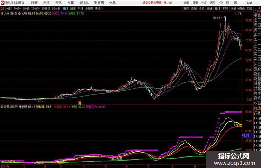Open the 资讯 menu
261x168 pixels.
coord(59,3)
